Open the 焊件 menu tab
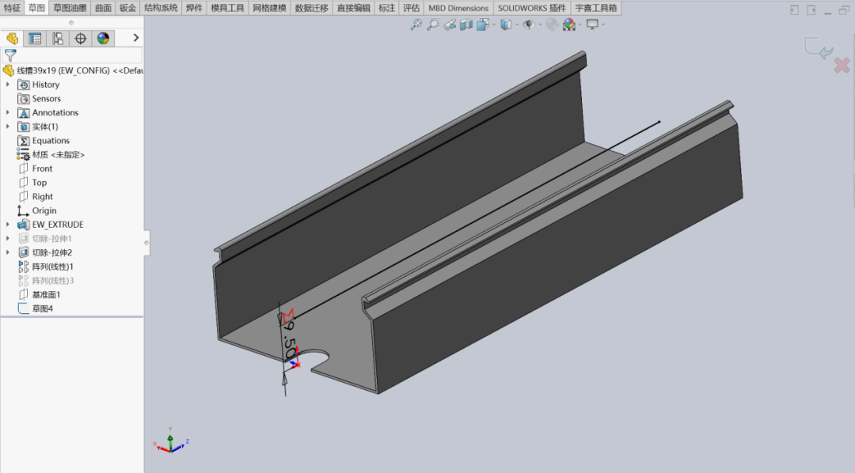The height and width of the screenshot is (473, 855). [x=195, y=7]
